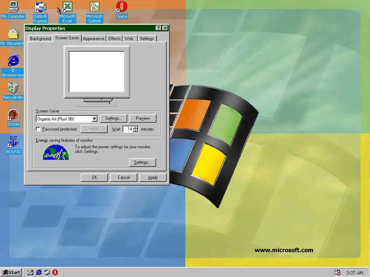Click the monitor preview screen

pos(97,72)
